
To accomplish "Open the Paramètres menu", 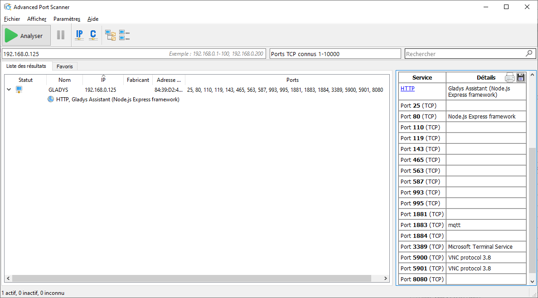I will pos(67,19).
